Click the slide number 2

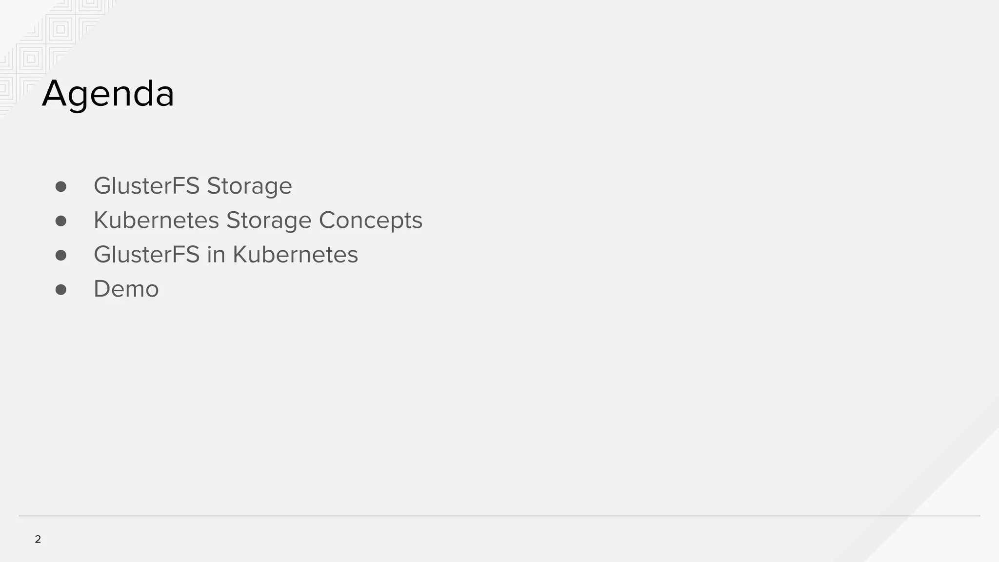38,539
